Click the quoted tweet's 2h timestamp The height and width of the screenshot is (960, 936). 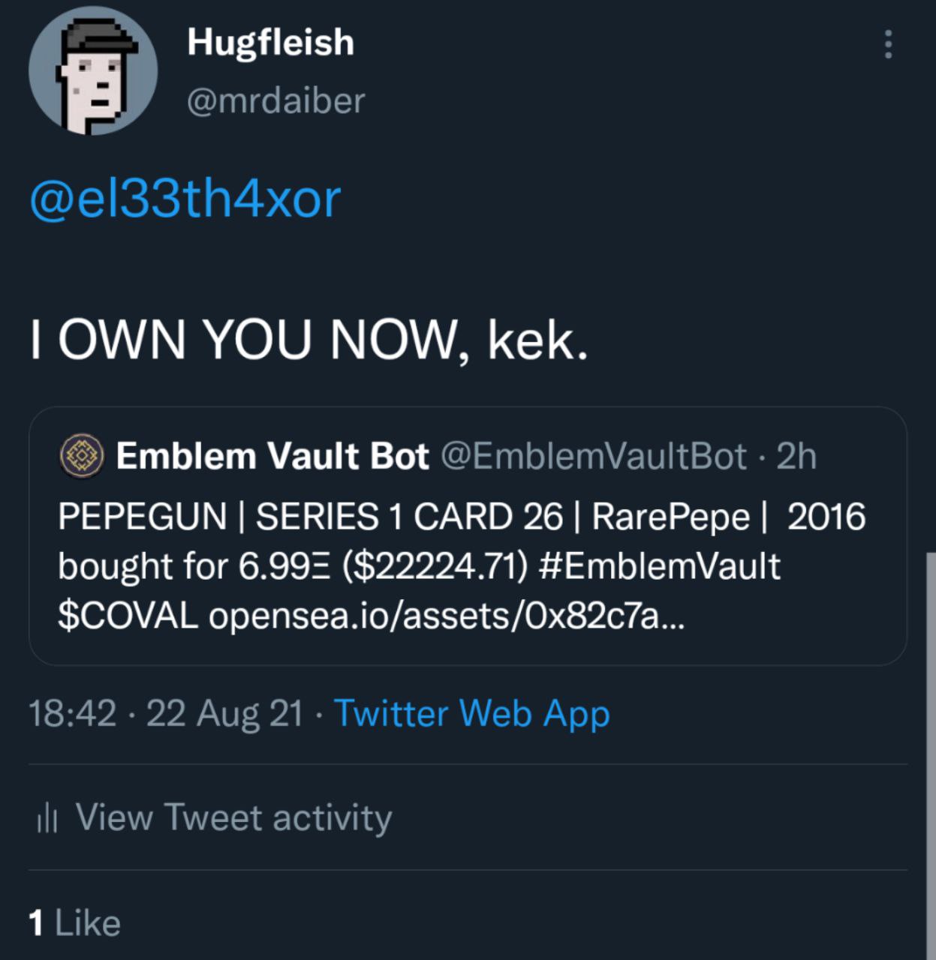tap(796, 456)
